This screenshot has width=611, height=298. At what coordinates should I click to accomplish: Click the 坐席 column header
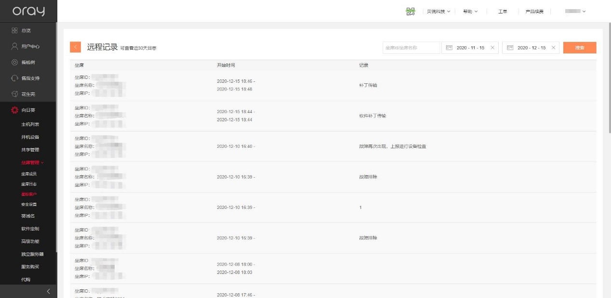pyautogui.click(x=80, y=65)
